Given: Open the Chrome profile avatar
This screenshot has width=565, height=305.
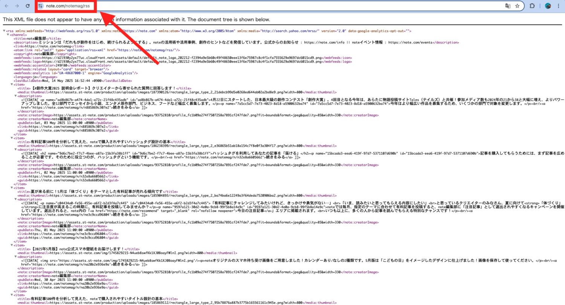Looking at the screenshot, I should pyautogui.click(x=548, y=6).
